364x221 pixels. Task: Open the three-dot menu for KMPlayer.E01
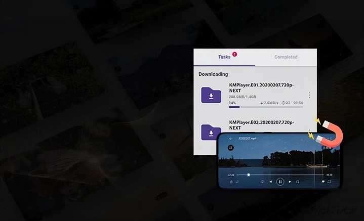[x=309, y=95]
